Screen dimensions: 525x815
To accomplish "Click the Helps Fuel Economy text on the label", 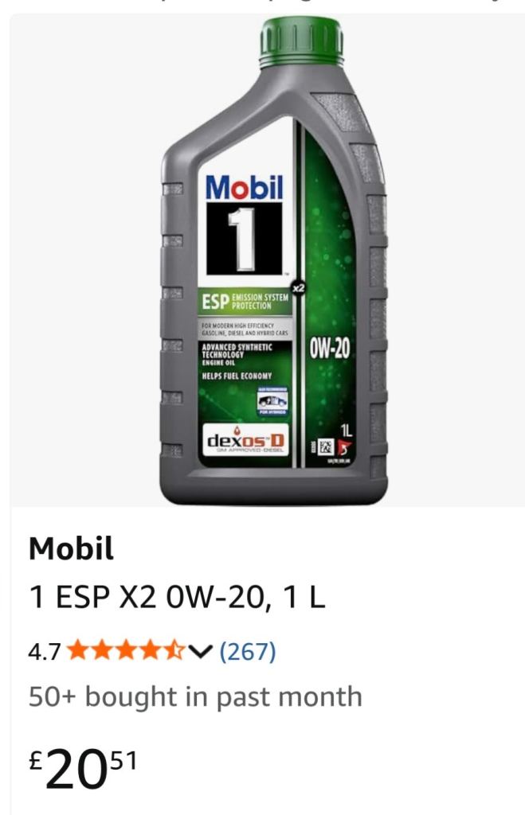I will pos(237,376).
